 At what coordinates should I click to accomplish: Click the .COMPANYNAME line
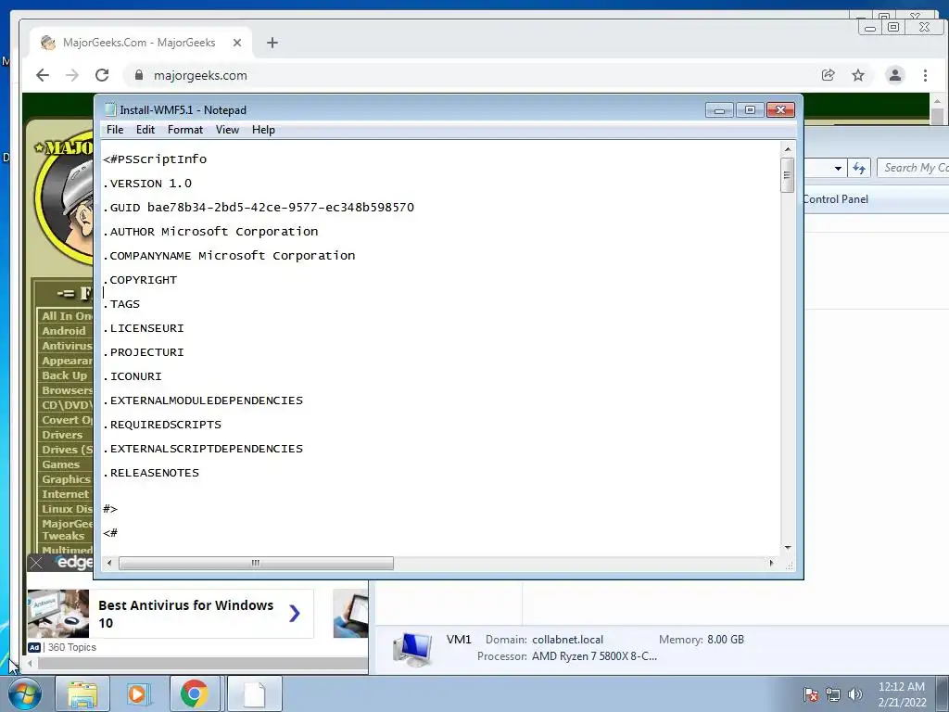(229, 256)
